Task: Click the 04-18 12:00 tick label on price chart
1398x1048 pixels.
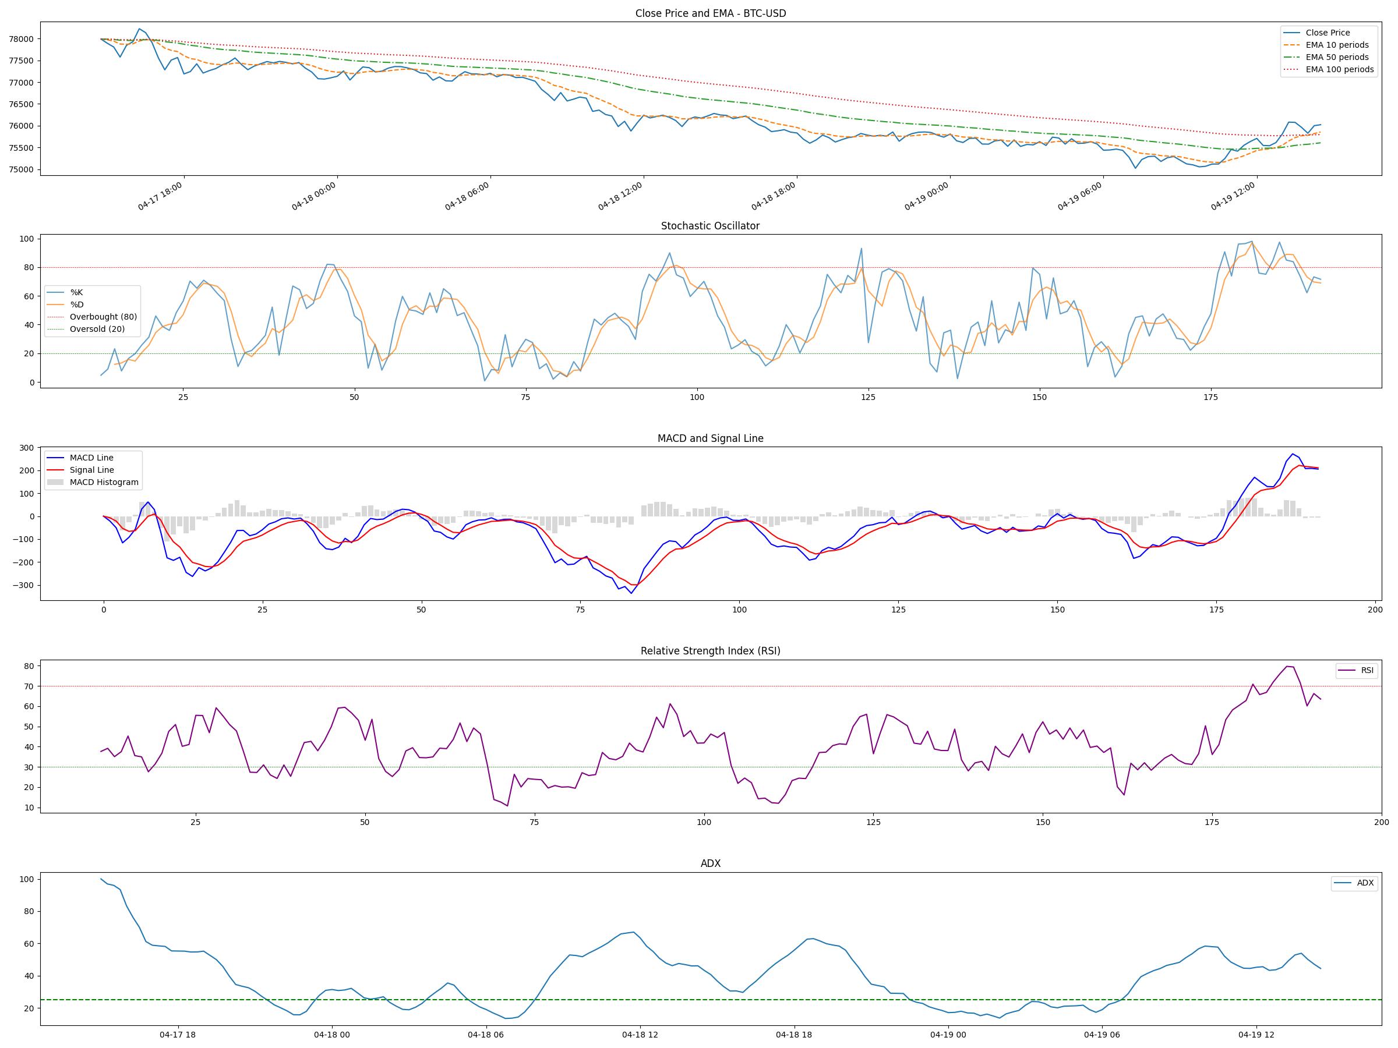Action: click(x=620, y=196)
